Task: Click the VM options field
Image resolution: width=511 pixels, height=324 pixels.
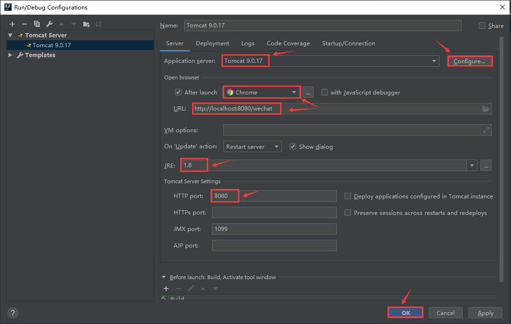Action: [357, 130]
